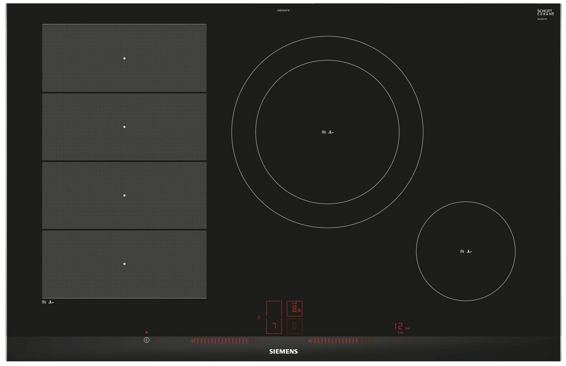The height and width of the screenshot is (366, 566).
Task: Tap the timer clock symbol below 12 min
Action: click(x=397, y=341)
